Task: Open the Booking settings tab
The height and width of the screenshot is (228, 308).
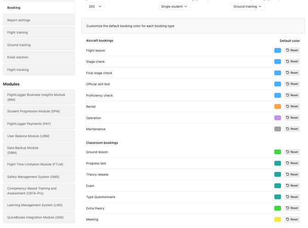Action: tap(39, 8)
